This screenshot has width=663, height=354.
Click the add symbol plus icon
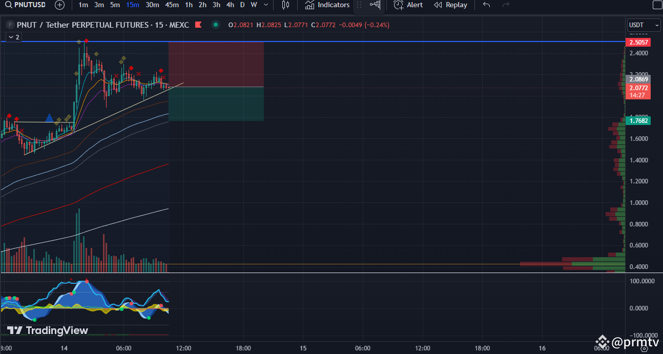tap(59, 5)
